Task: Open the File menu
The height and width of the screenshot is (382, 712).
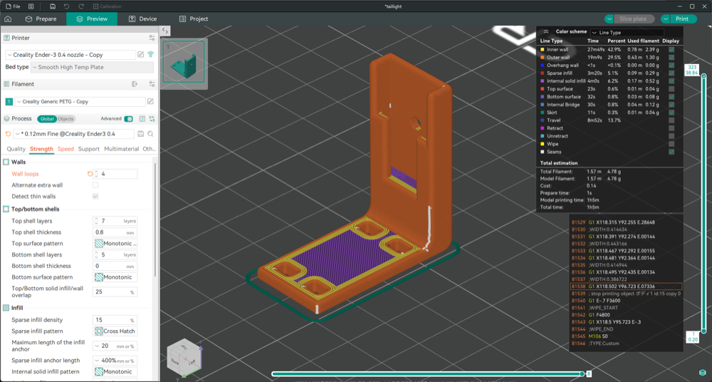Action: tap(13, 6)
